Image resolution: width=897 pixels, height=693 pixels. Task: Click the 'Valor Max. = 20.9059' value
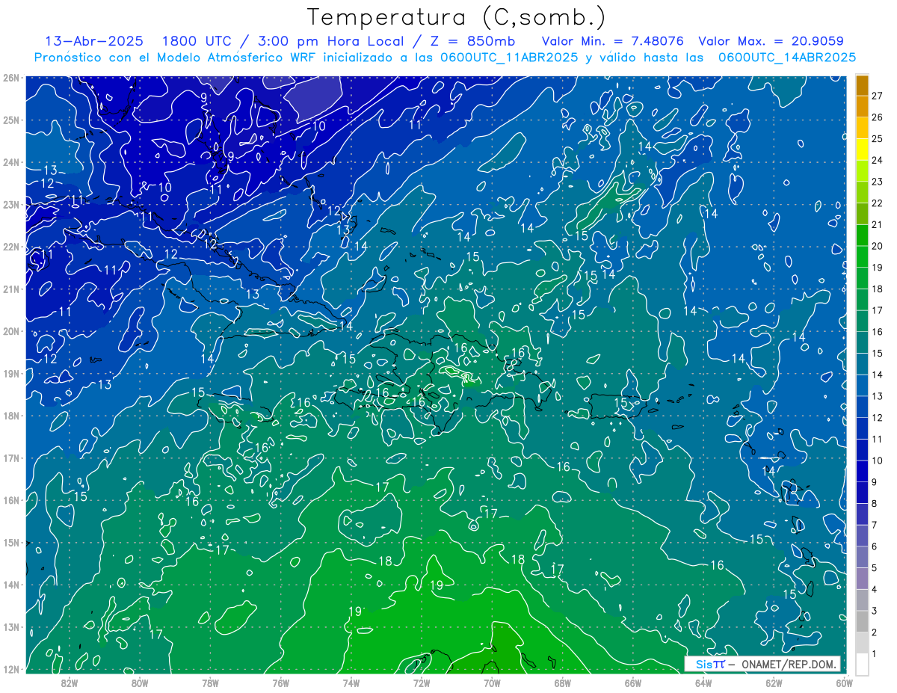coord(771,41)
